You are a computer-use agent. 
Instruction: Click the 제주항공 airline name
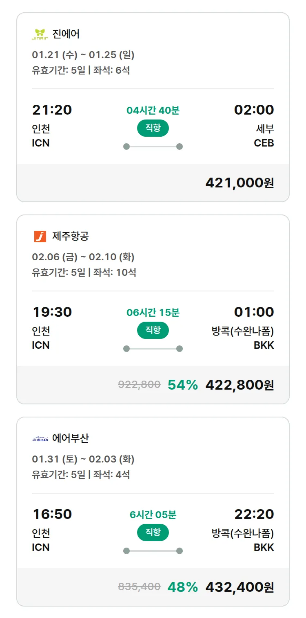coord(71,236)
